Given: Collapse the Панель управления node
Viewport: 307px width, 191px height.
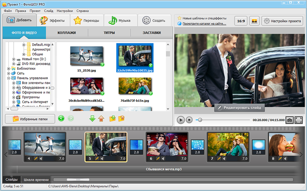Looking at the screenshot, I should click(x=8, y=78).
